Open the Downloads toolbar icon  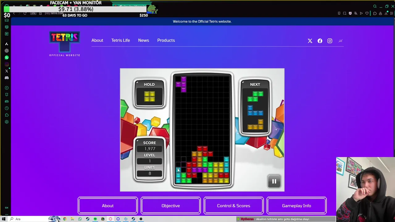coord(386,13)
